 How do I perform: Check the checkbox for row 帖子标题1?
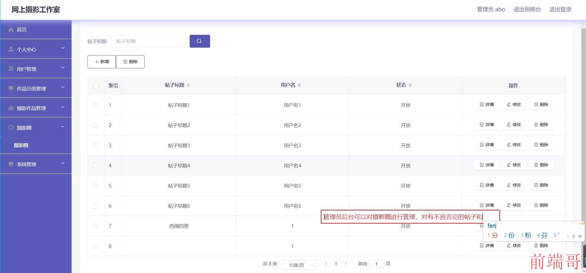pos(96,105)
